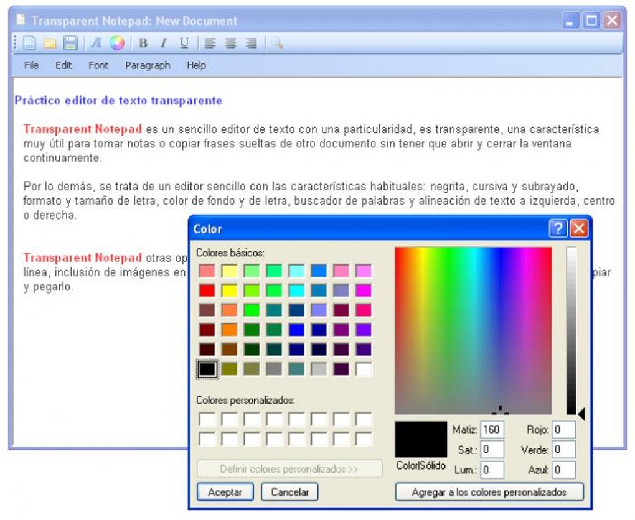Screen dimensions: 635x520
Task: Click the Color|Sólido preview box
Action: pyautogui.click(x=421, y=440)
